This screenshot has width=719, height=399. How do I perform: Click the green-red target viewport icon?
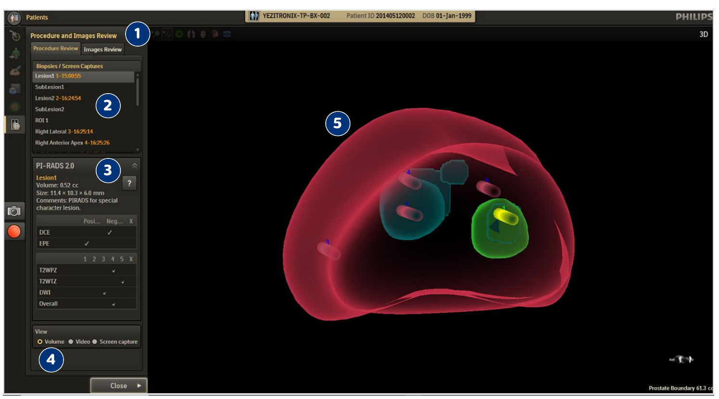coord(179,34)
